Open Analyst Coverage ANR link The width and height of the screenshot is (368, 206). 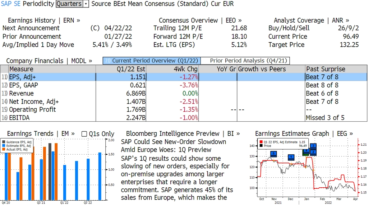(x=312, y=20)
